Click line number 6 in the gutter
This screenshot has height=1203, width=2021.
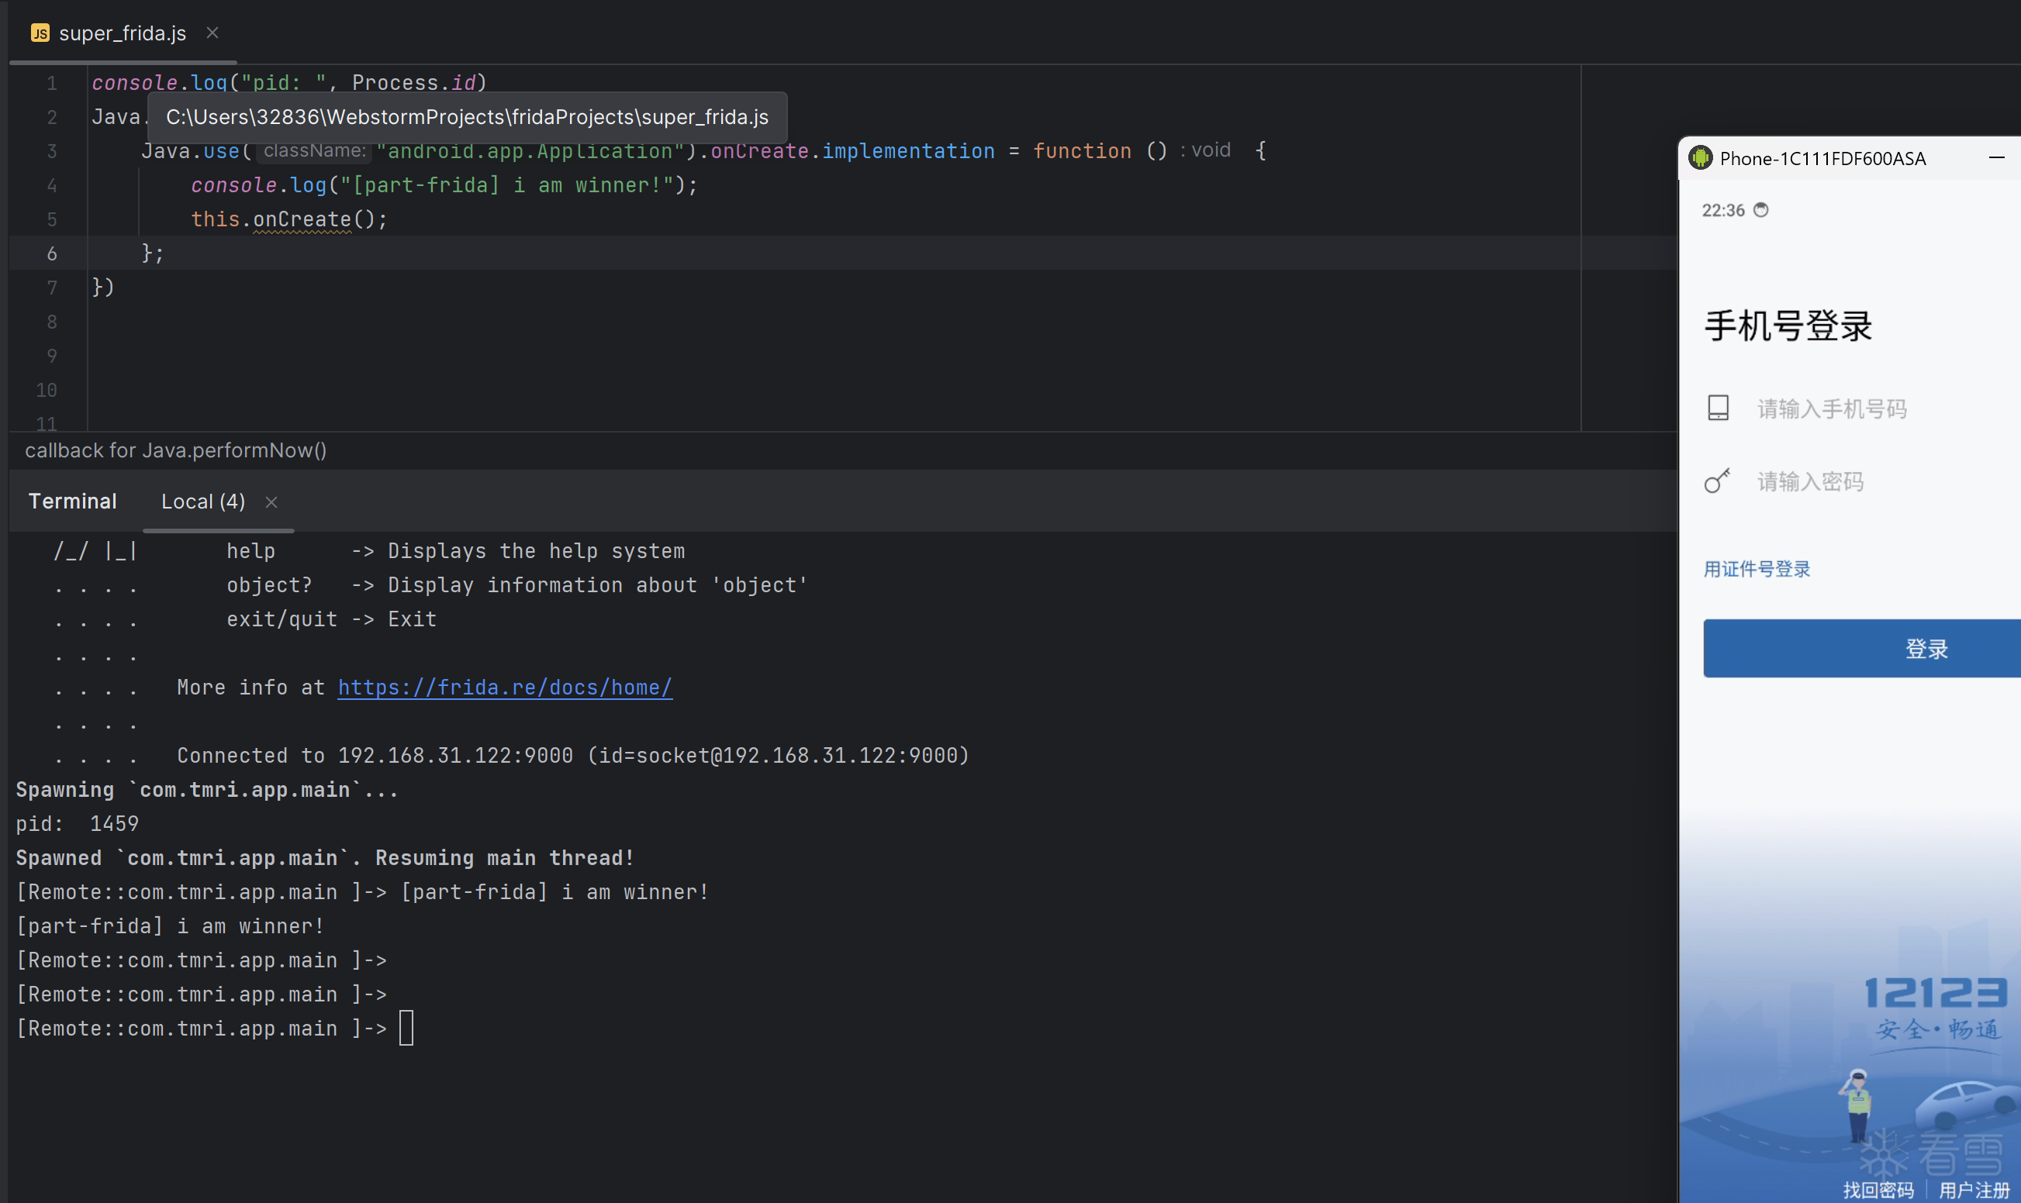pos(52,253)
